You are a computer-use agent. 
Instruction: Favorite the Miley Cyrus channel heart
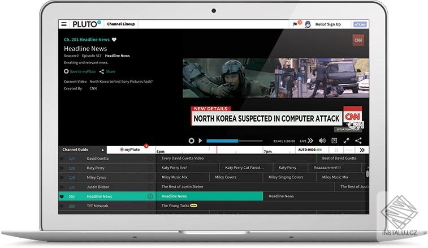coord(62,178)
